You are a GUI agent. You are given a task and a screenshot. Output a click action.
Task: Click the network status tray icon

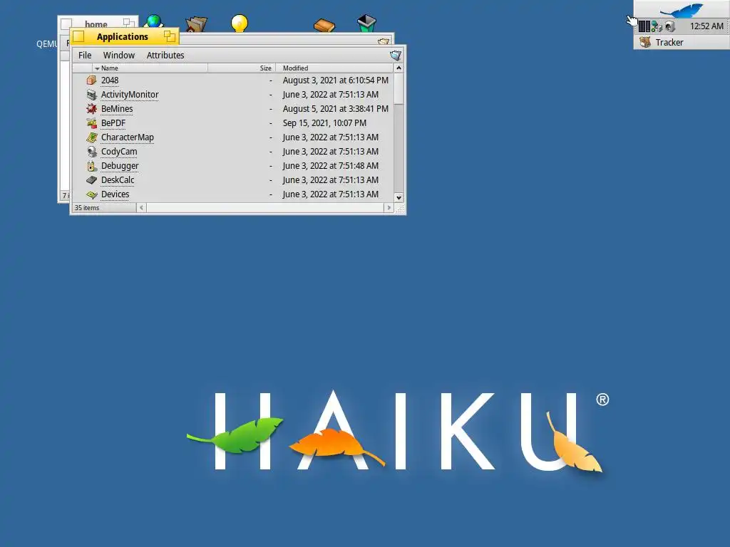[x=657, y=26]
